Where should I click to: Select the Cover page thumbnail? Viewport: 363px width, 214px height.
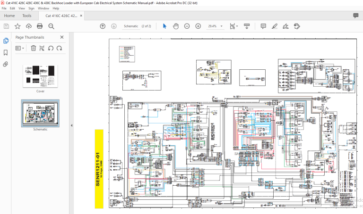click(40, 76)
